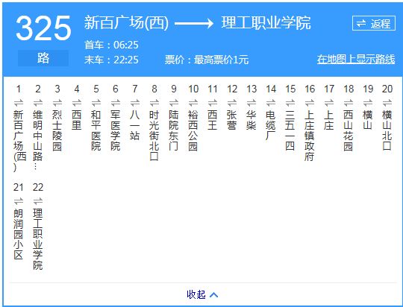Select stop 军医学院
Screen dimensions: 403x307
pos(116,130)
